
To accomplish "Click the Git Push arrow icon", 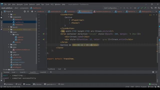I will pos(145,8).
